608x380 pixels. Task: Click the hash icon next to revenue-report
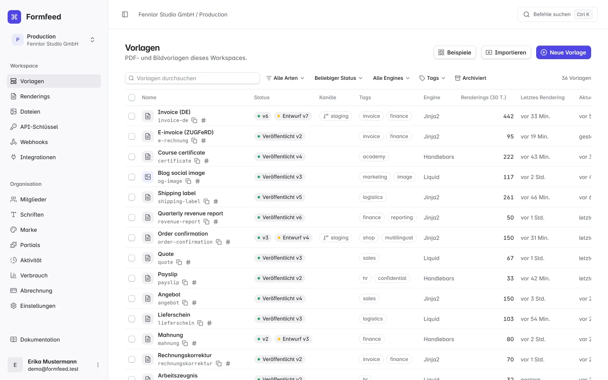(x=216, y=222)
